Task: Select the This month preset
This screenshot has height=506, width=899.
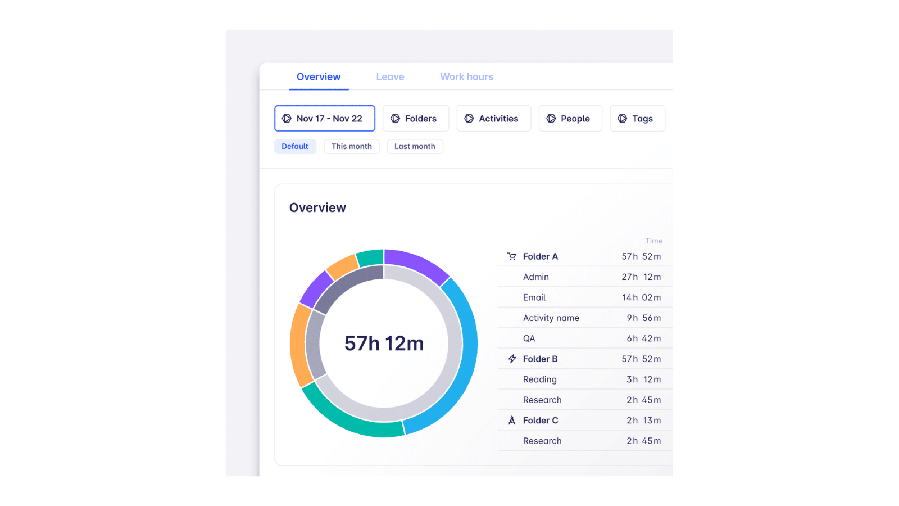Action: point(352,147)
